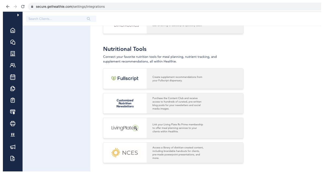Screen dimensions: 334x173
Task: Open the LivingPlateRx integration card
Action: 173,128
